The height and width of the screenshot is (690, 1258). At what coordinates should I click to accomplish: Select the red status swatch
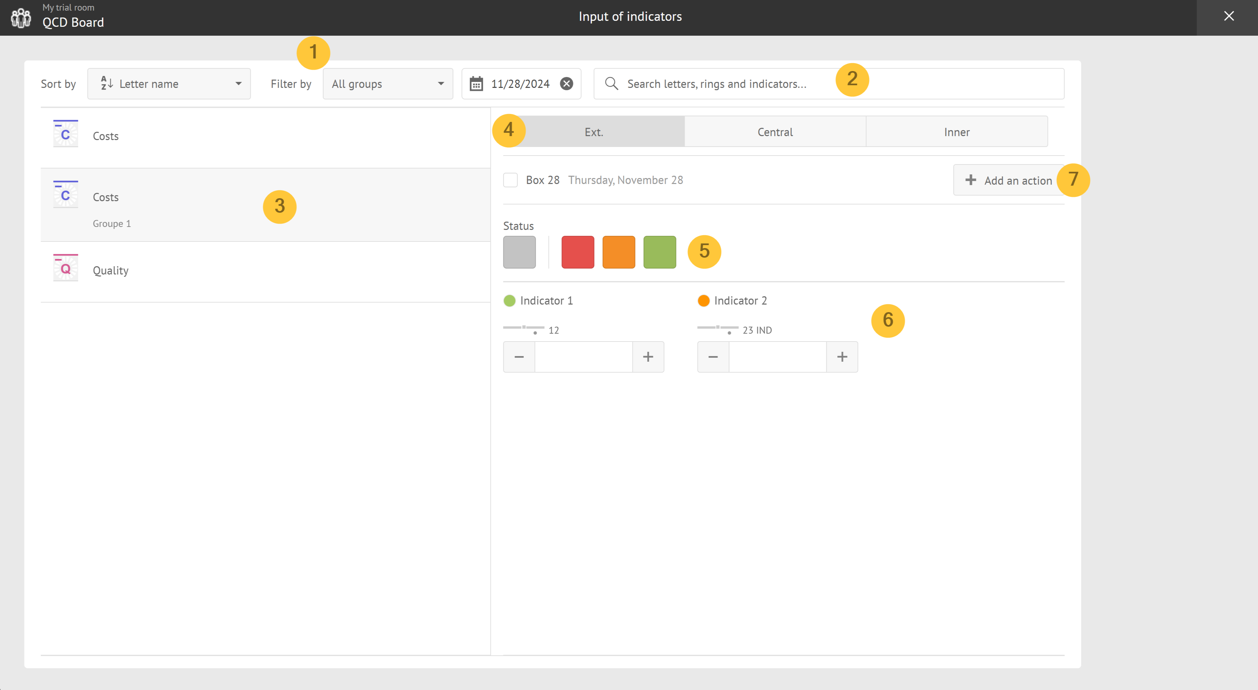click(578, 252)
